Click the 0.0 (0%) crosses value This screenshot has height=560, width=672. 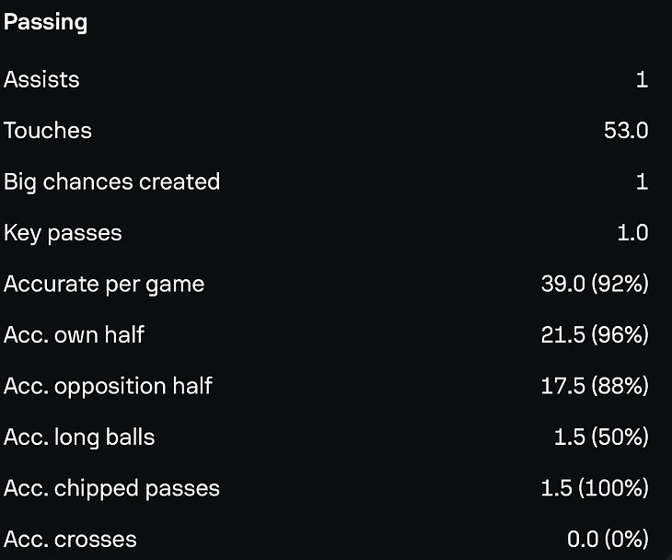coord(608,539)
